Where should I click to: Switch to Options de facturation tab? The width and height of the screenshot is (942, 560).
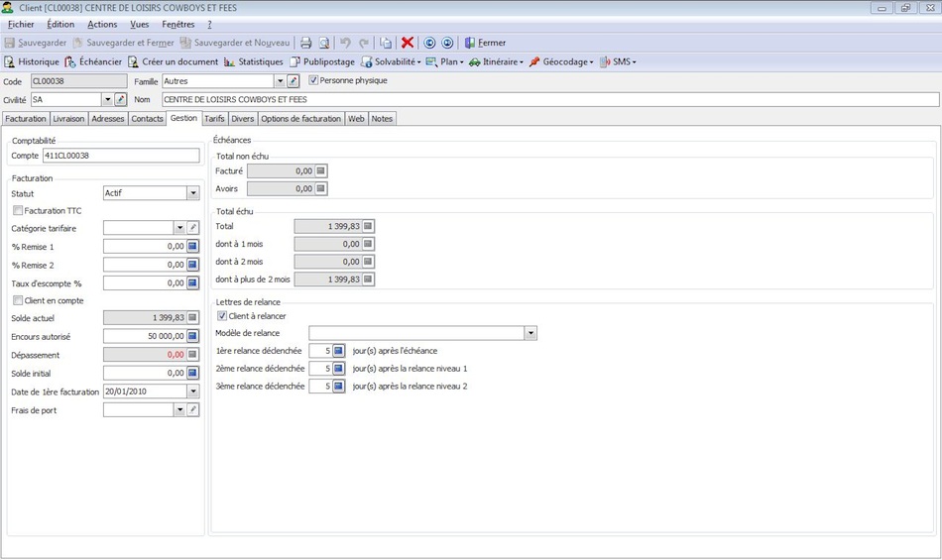301,119
